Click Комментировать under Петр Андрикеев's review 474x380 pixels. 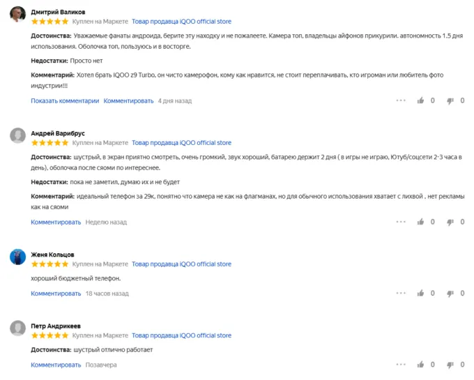56,365
